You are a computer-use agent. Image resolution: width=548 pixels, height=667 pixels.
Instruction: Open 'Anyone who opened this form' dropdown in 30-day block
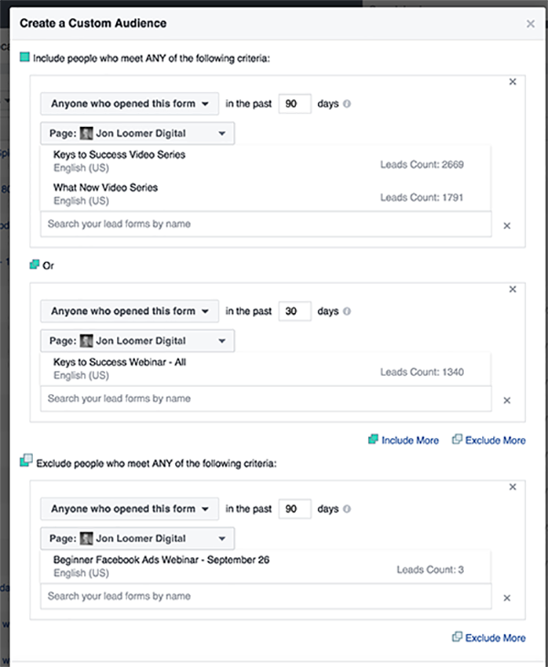130,311
